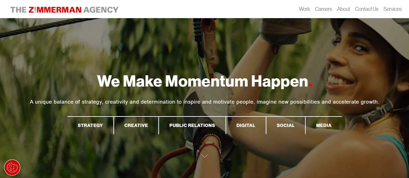The image size is (409, 178).
Task: Select the STRATEGY service tab
Action: (x=90, y=125)
